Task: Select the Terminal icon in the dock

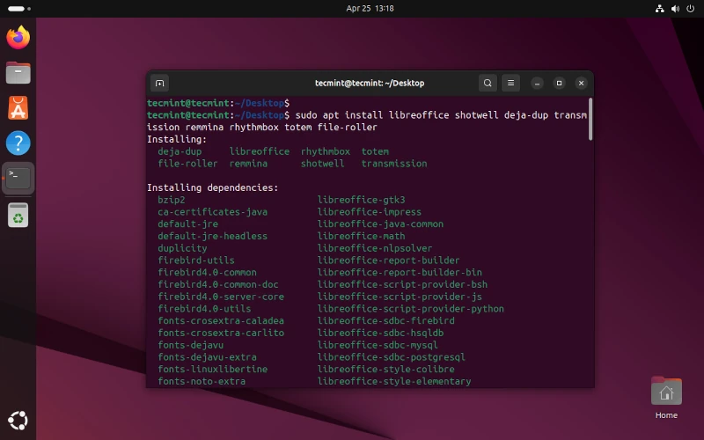Action: (18, 178)
